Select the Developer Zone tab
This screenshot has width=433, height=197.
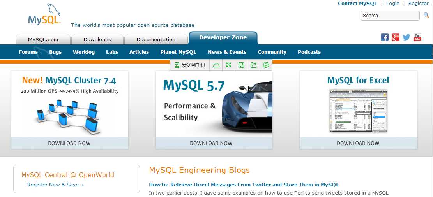point(223,38)
